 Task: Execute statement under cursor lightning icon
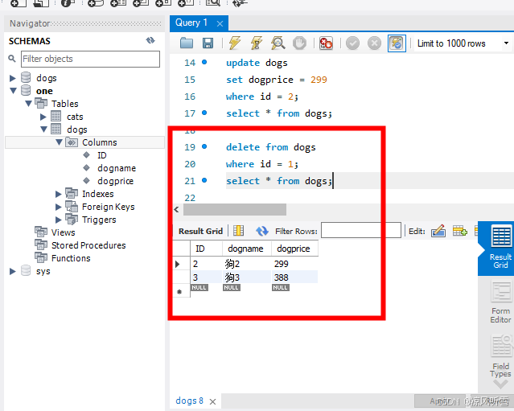coord(257,43)
